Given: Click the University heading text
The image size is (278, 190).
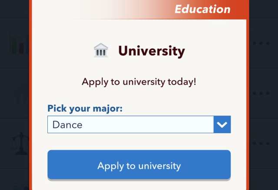Looking at the screenshot, I should (152, 51).
